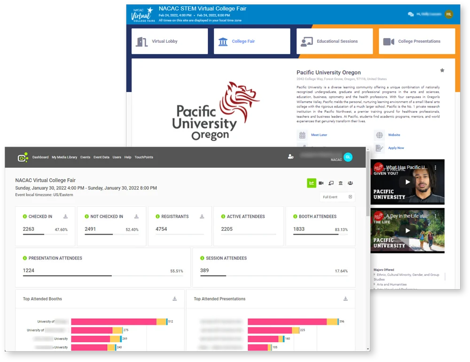This screenshot has height=362, width=470.
Task: Click the dashboard vertical scrollbar thumb
Action: (x=368, y=184)
